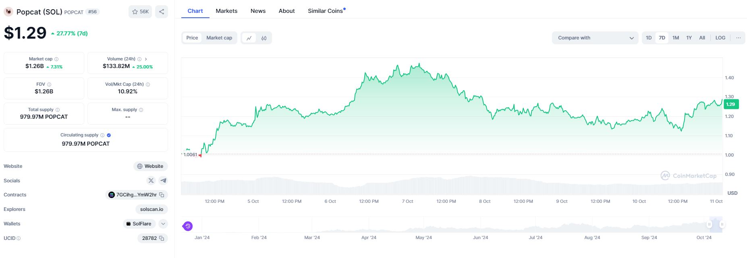This screenshot has height=258, width=747.
Task: Click info icon next to Total supply
Action: click(x=58, y=110)
